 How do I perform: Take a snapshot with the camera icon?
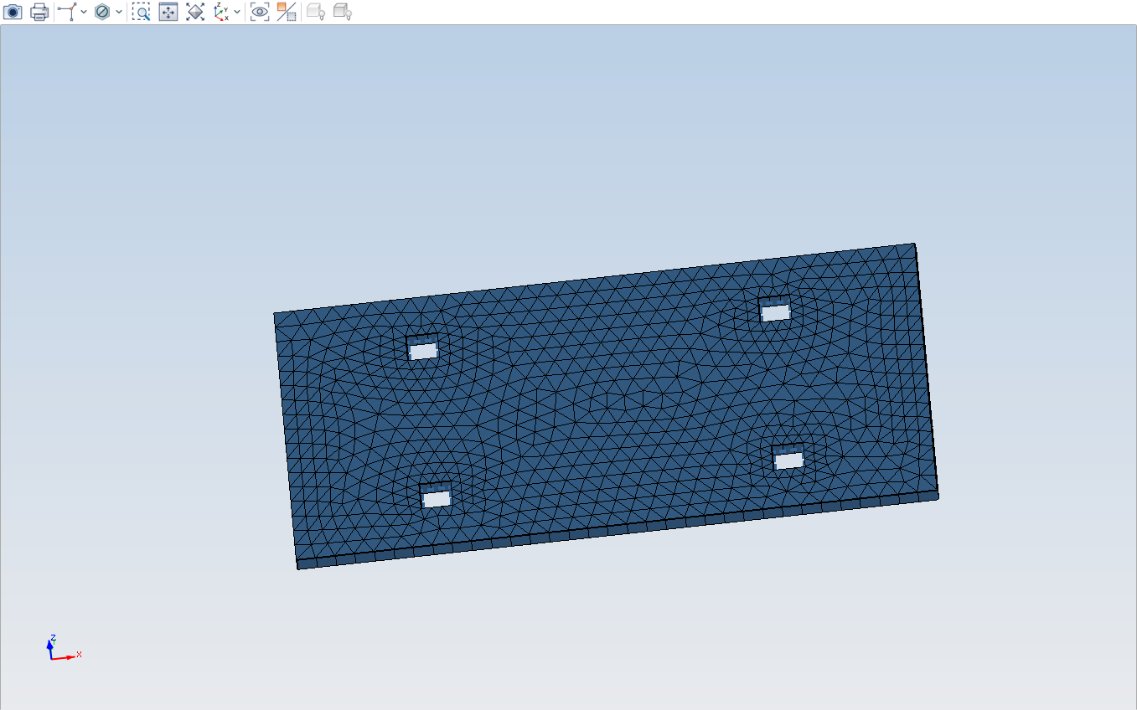(13, 12)
